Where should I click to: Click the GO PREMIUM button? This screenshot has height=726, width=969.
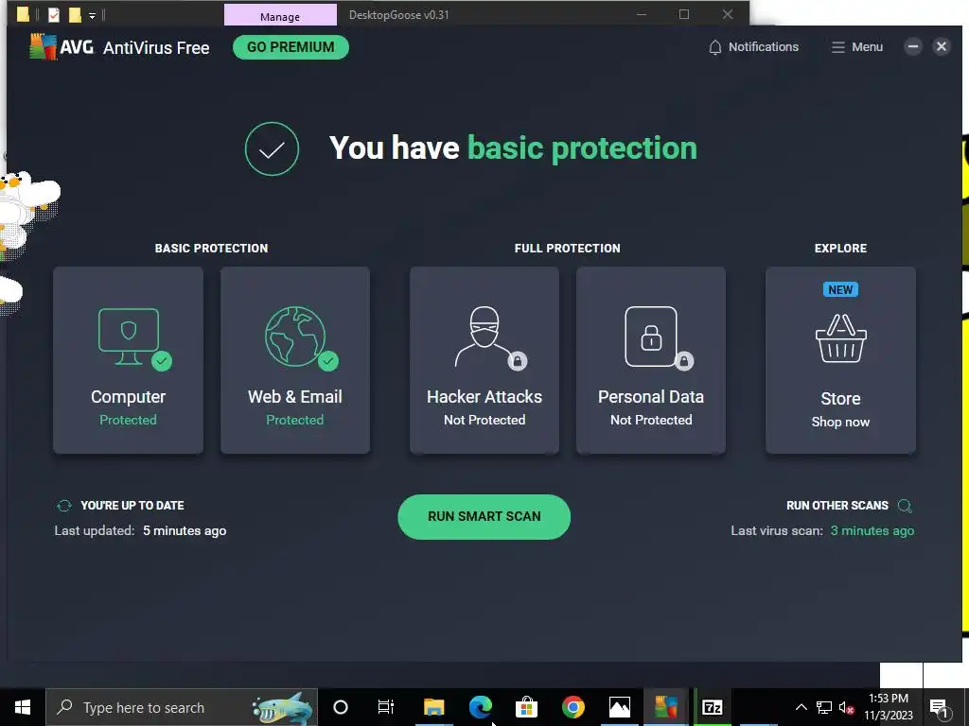291,47
